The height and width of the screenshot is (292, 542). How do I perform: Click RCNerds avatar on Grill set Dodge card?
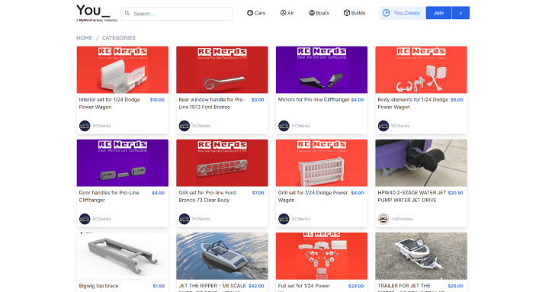284,219
